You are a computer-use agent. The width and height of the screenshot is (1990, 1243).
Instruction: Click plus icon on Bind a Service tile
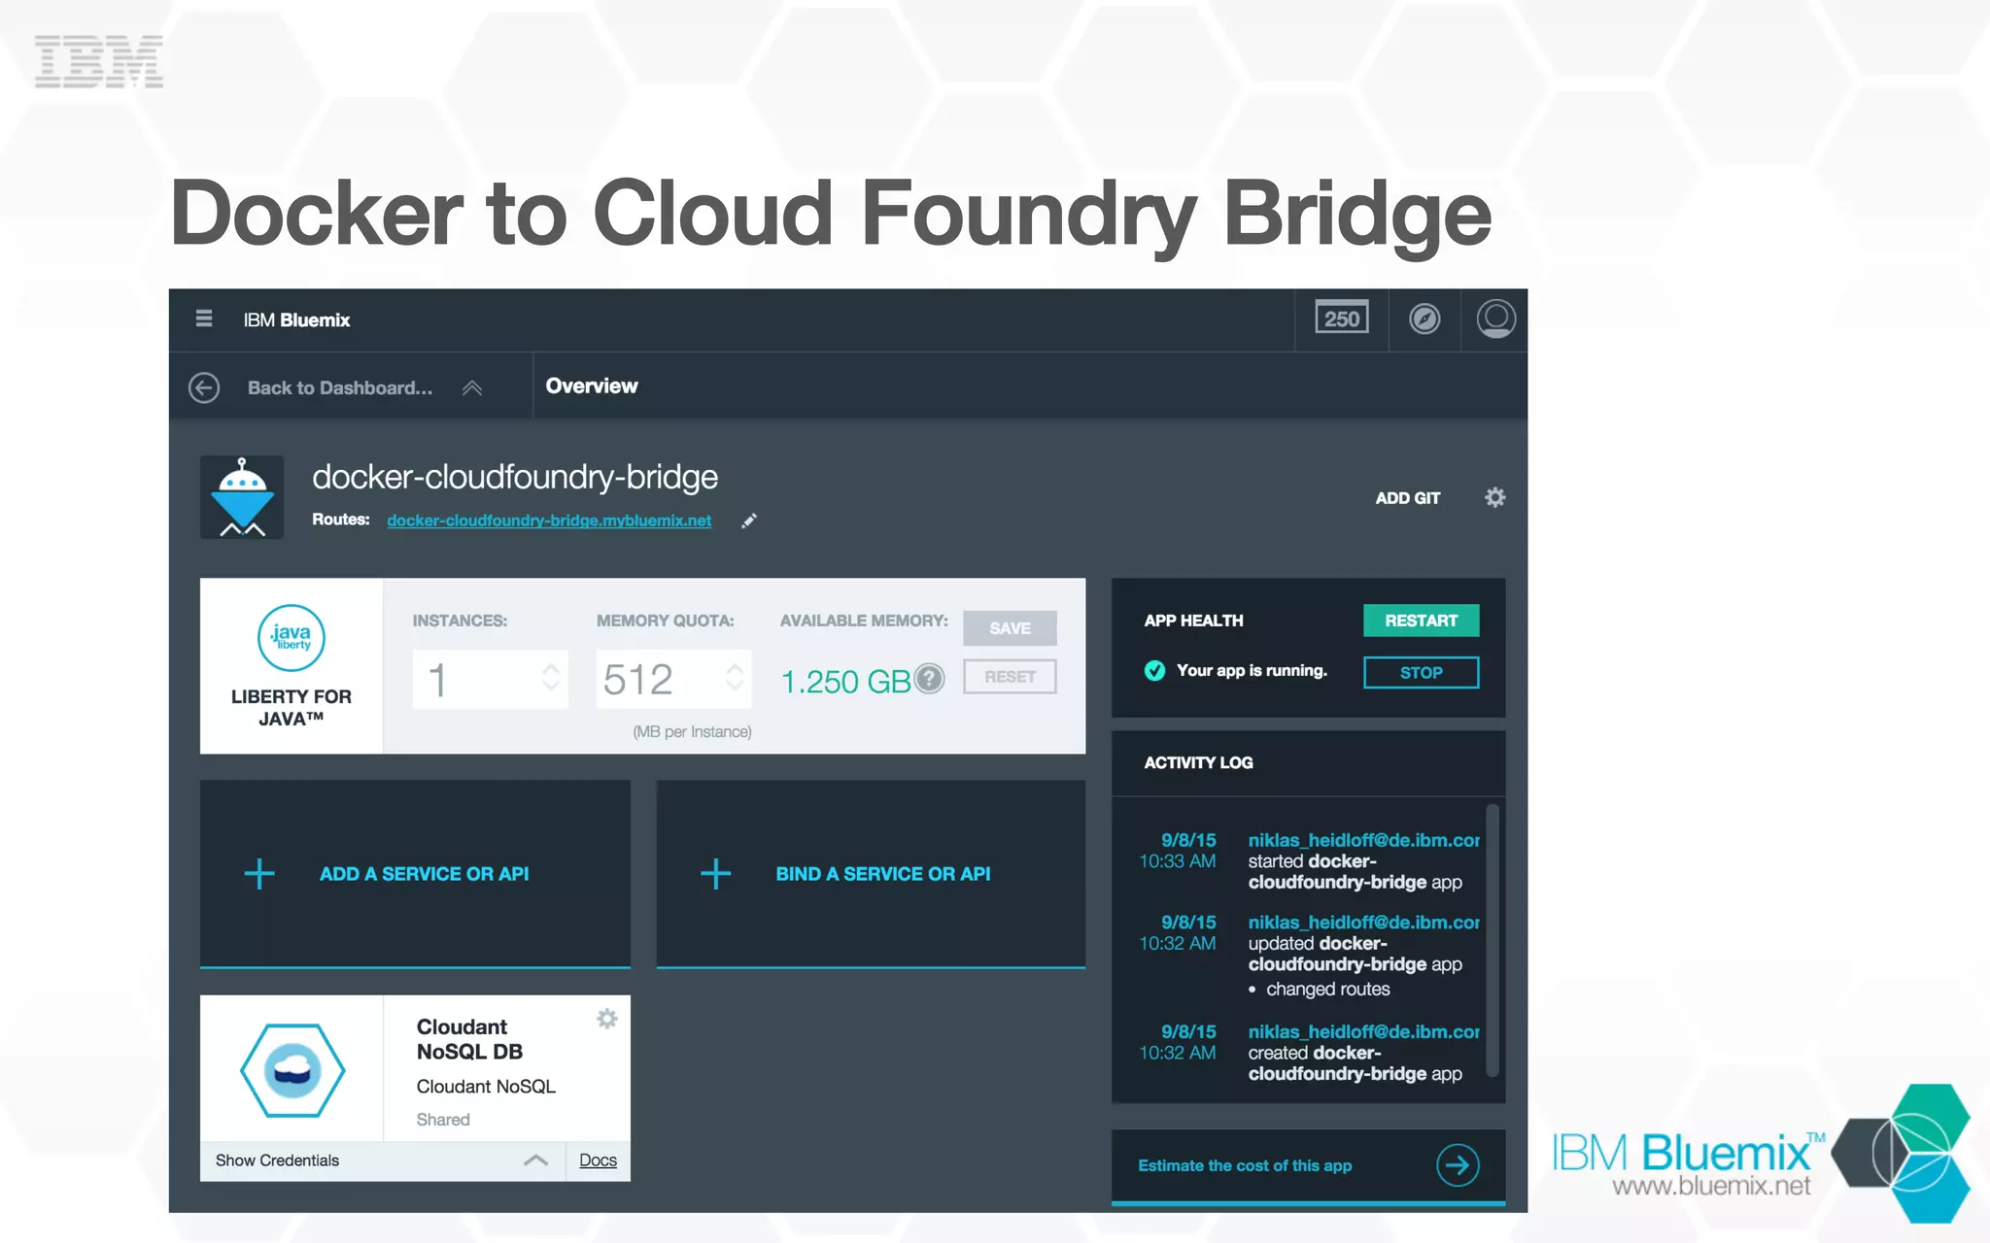click(x=716, y=874)
